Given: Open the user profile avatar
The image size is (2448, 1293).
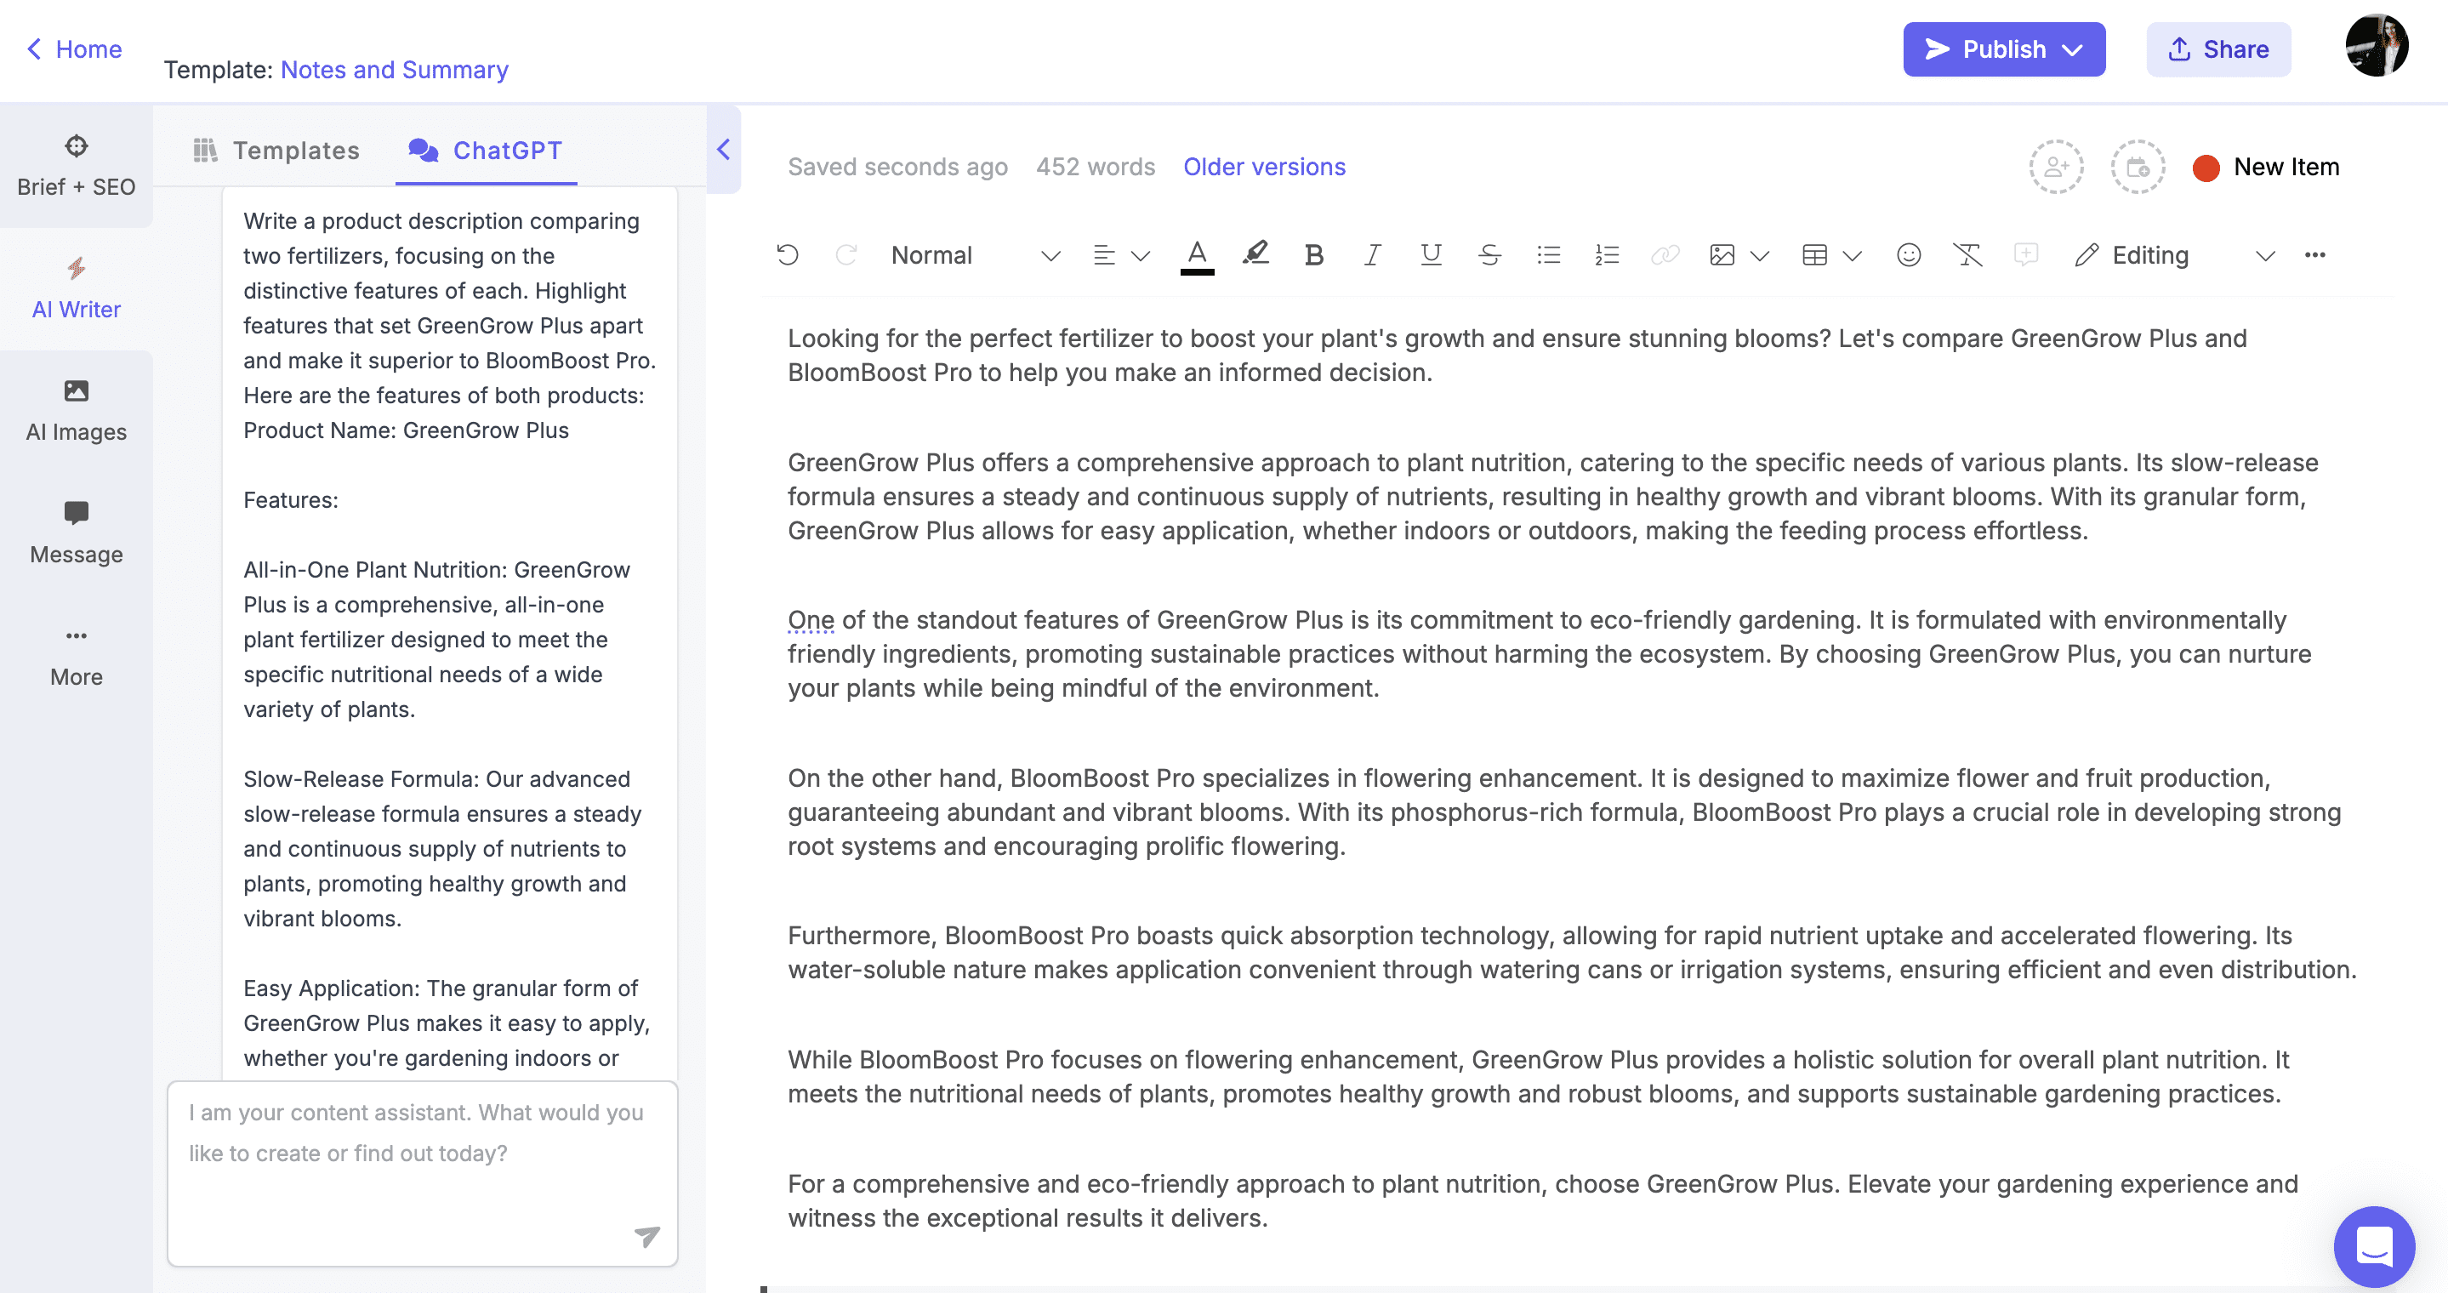Looking at the screenshot, I should [2377, 44].
